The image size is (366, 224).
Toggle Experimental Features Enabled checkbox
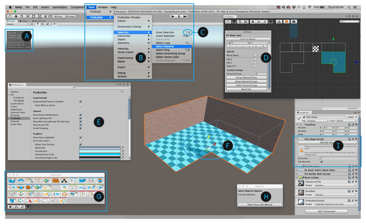(81, 101)
